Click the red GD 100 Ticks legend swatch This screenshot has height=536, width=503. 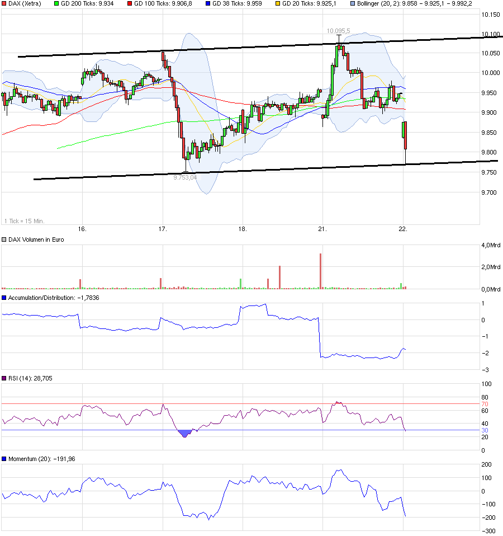coord(130,3)
